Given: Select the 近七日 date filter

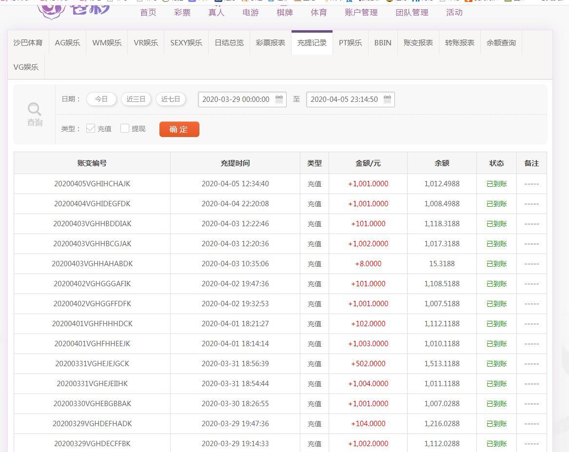Looking at the screenshot, I should tap(171, 99).
